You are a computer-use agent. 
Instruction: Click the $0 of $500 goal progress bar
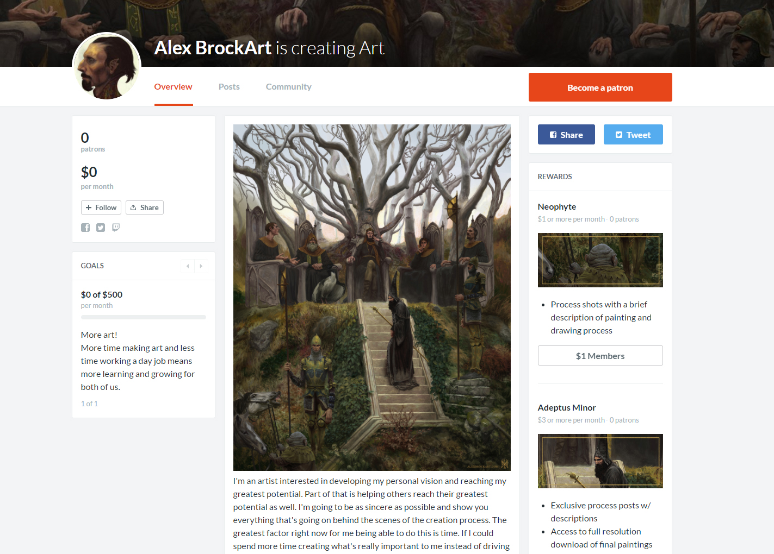(144, 317)
